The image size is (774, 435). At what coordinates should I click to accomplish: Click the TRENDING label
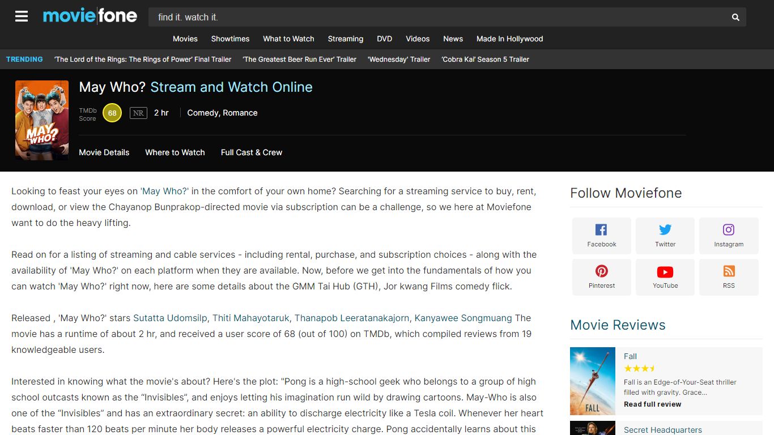[x=24, y=59]
